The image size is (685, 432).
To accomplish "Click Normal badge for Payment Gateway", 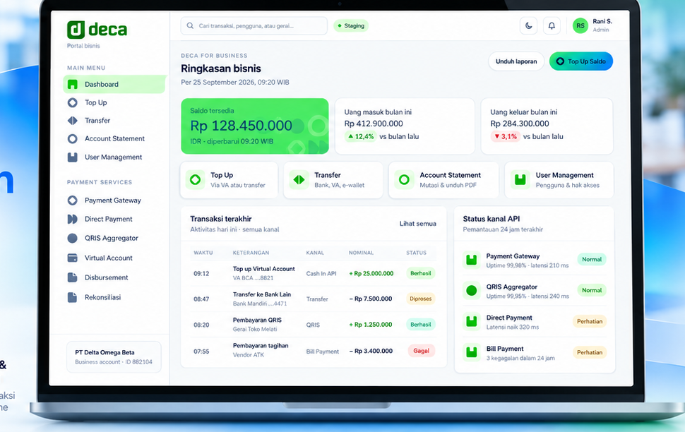I will [592, 260].
